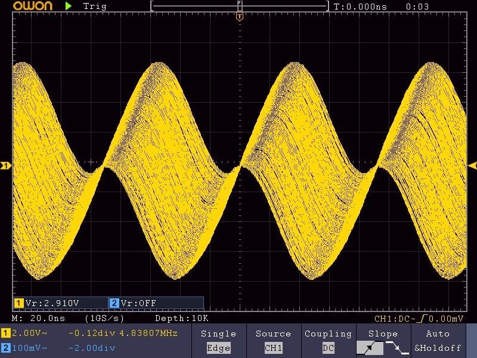Screen dimensions: 477x358
Task: Click the Slope menu label
Action: point(383,334)
